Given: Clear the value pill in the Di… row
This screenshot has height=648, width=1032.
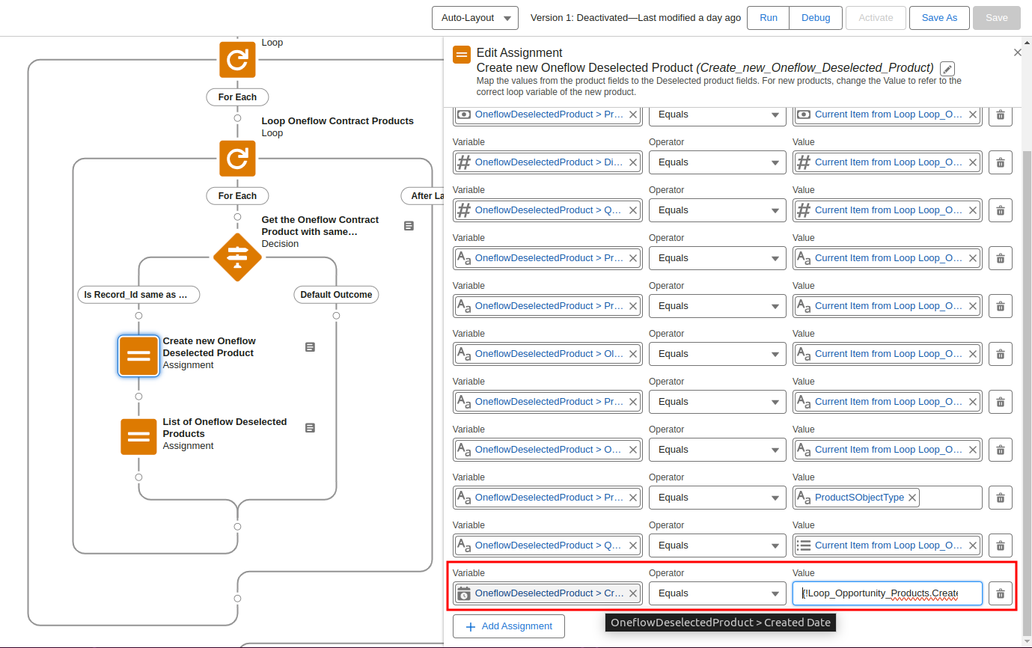Looking at the screenshot, I should coord(973,162).
